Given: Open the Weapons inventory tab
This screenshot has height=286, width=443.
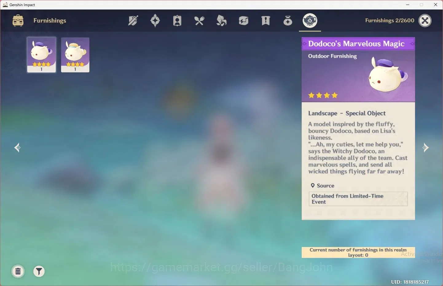Looking at the screenshot, I should click(133, 21).
